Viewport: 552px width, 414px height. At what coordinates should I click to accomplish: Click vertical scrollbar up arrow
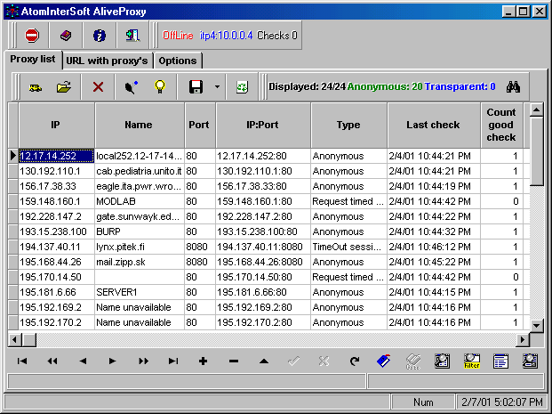(537, 110)
